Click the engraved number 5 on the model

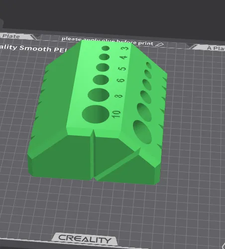click(122, 69)
